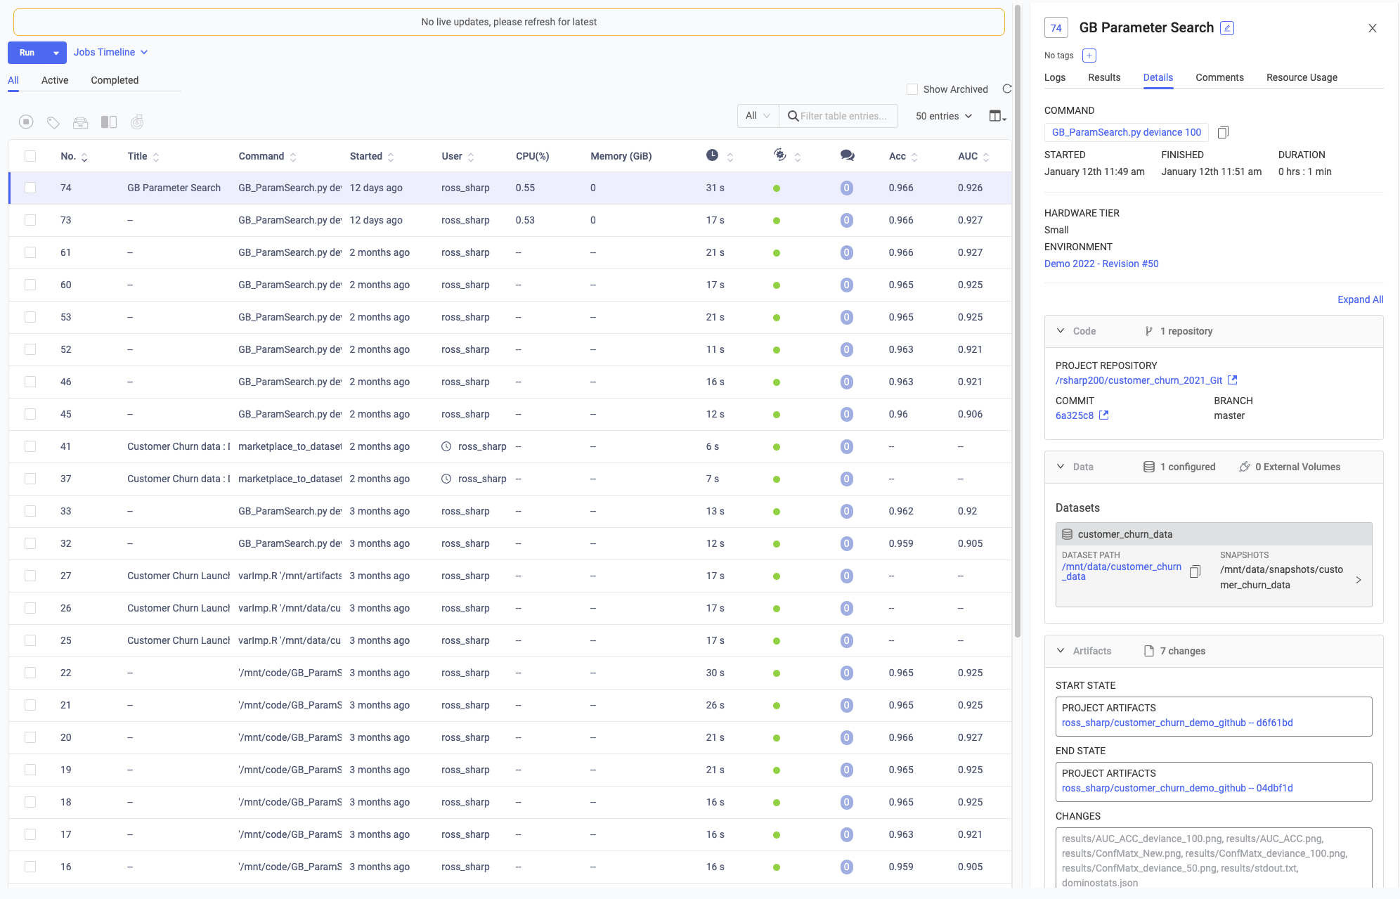Switch to the Resource Usage tab
This screenshot has width=1400, height=899.
(1302, 77)
